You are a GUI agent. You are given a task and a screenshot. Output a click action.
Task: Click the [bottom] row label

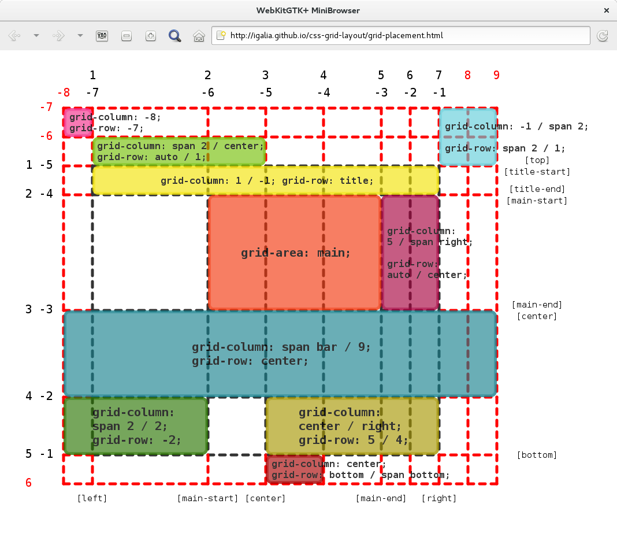click(x=537, y=455)
